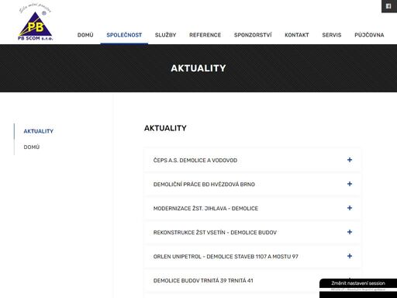
Task: Expand ČEPS A.S. Demolice a vodovod plus icon
Action: coord(350,160)
